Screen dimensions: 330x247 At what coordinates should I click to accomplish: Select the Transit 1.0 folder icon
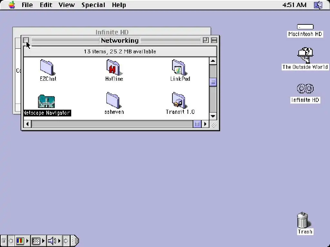(x=179, y=100)
